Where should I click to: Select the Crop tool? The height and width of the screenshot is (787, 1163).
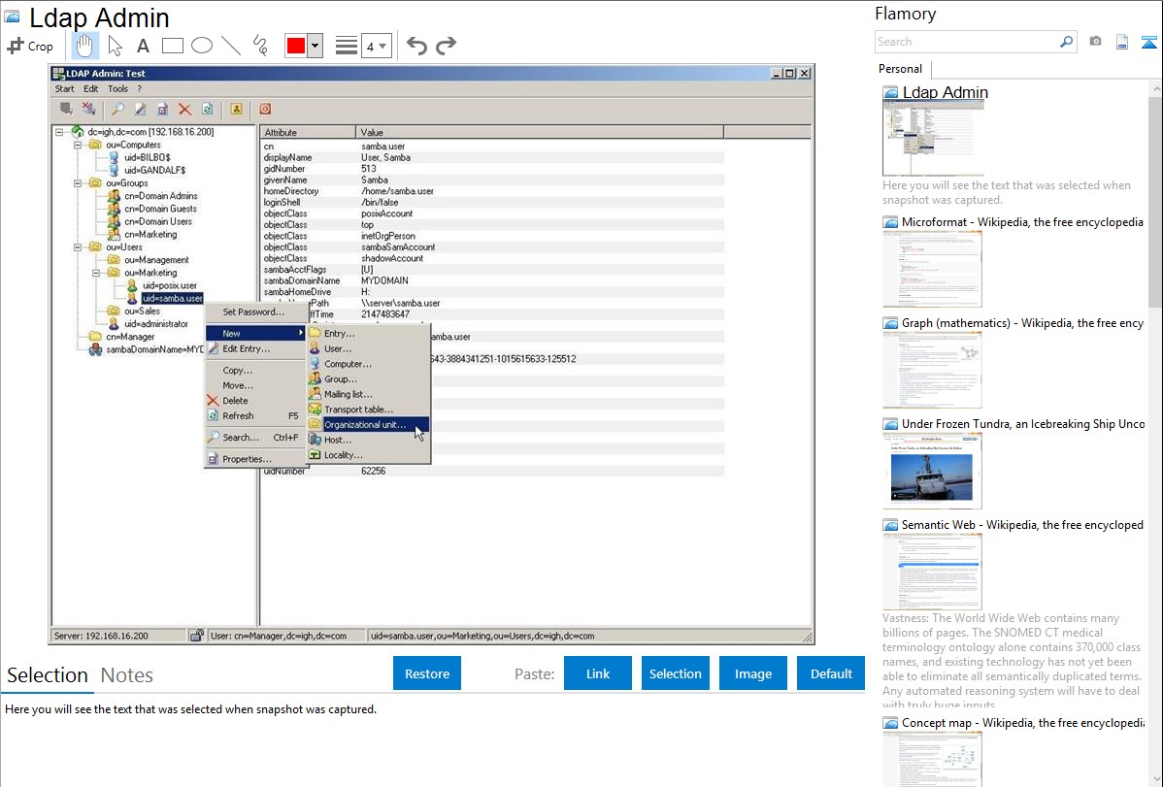(x=30, y=46)
